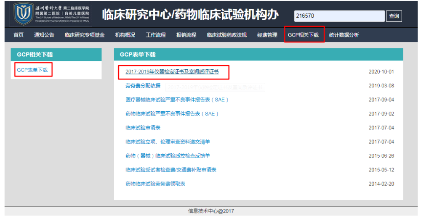This screenshot has width=421, height=221.
Task: Open the 通知公告 menu item
Action: pos(44,35)
